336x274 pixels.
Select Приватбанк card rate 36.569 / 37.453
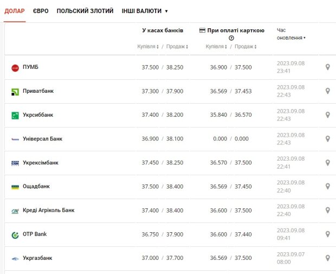tap(231, 91)
